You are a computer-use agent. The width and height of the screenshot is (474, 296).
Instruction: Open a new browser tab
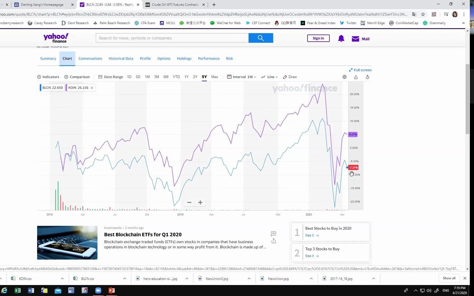[x=214, y=5]
